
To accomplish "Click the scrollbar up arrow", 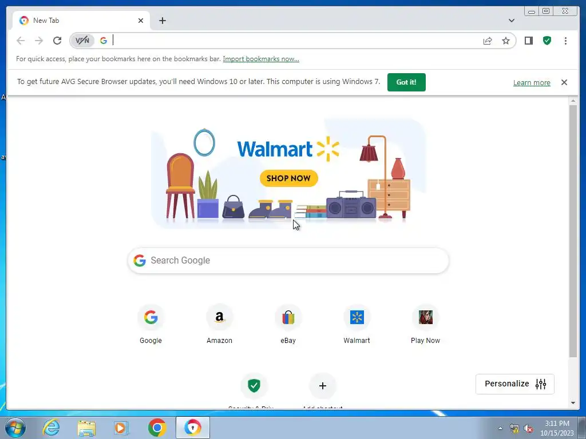I will pyautogui.click(x=573, y=101).
